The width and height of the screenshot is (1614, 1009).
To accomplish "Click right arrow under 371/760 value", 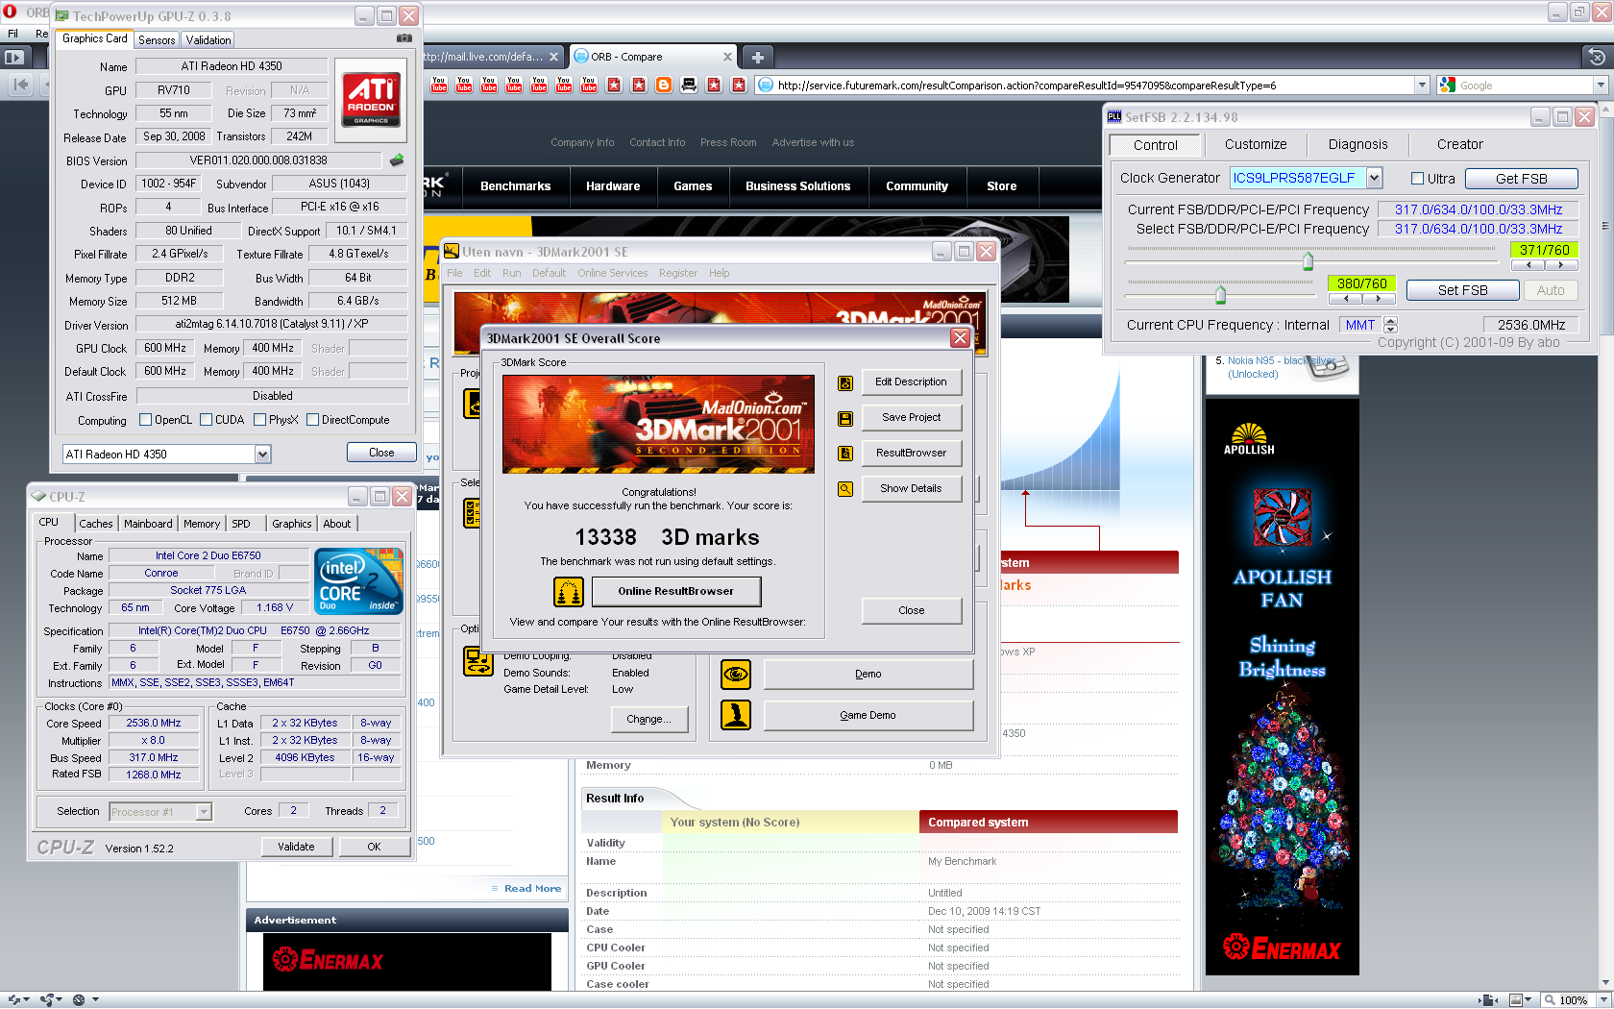I will (x=1561, y=264).
